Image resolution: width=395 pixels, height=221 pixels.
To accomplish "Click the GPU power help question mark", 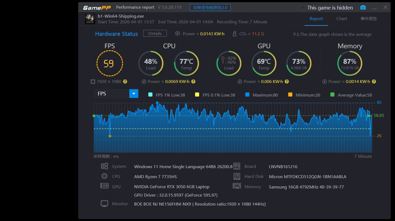I will [x=287, y=81].
